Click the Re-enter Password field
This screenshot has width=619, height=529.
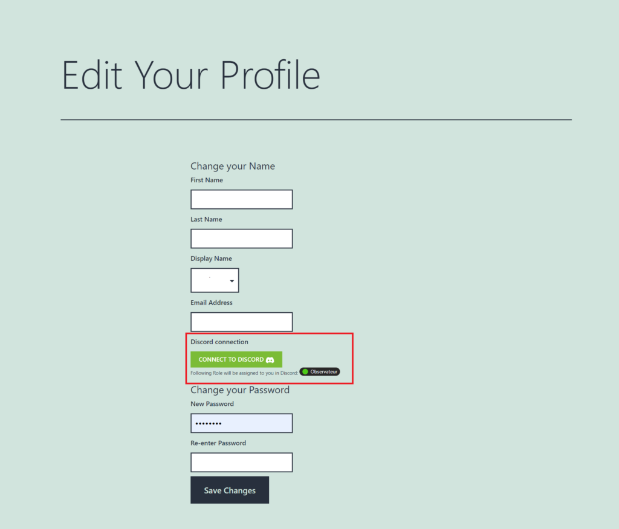pyautogui.click(x=242, y=463)
